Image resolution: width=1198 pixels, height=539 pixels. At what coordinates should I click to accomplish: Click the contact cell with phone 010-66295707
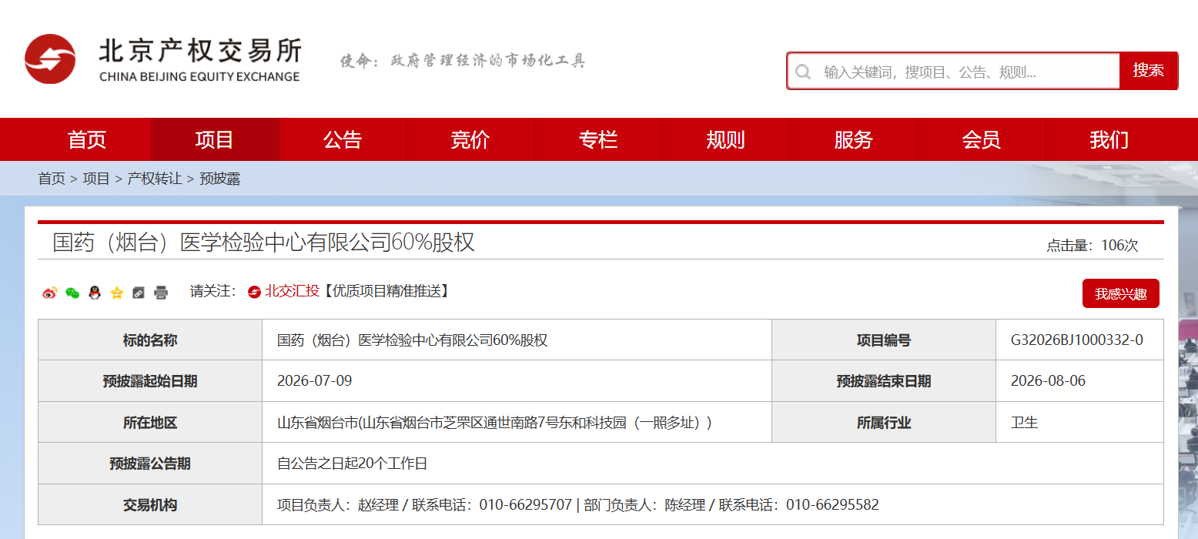coord(713,505)
